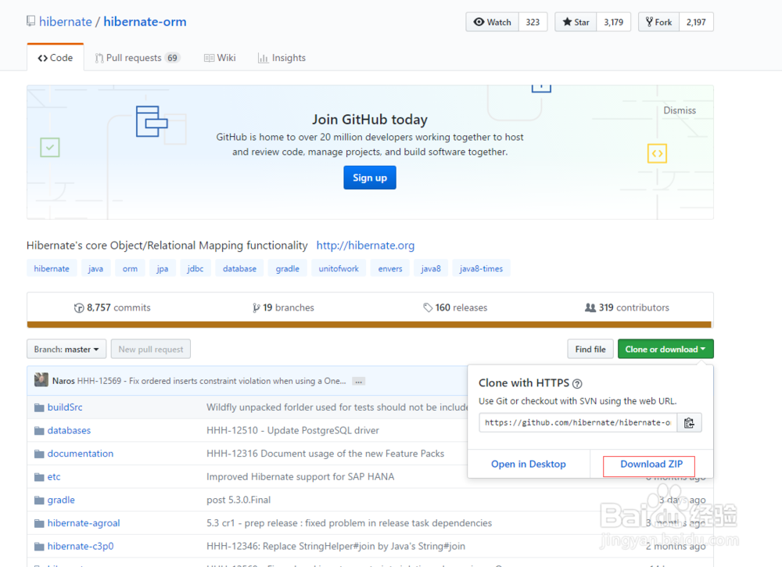Image resolution: width=782 pixels, height=567 pixels.
Task: View the 19 branches
Action: click(x=283, y=307)
